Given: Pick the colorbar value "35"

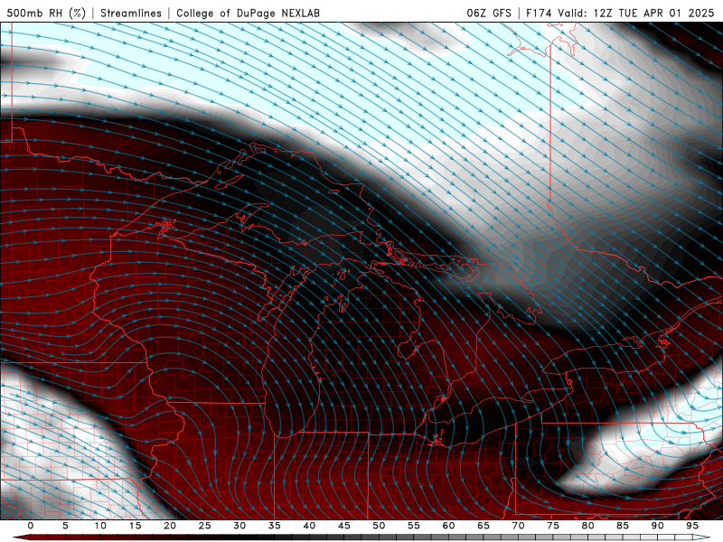Looking at the screenshot, I should [x=275, y=526].
